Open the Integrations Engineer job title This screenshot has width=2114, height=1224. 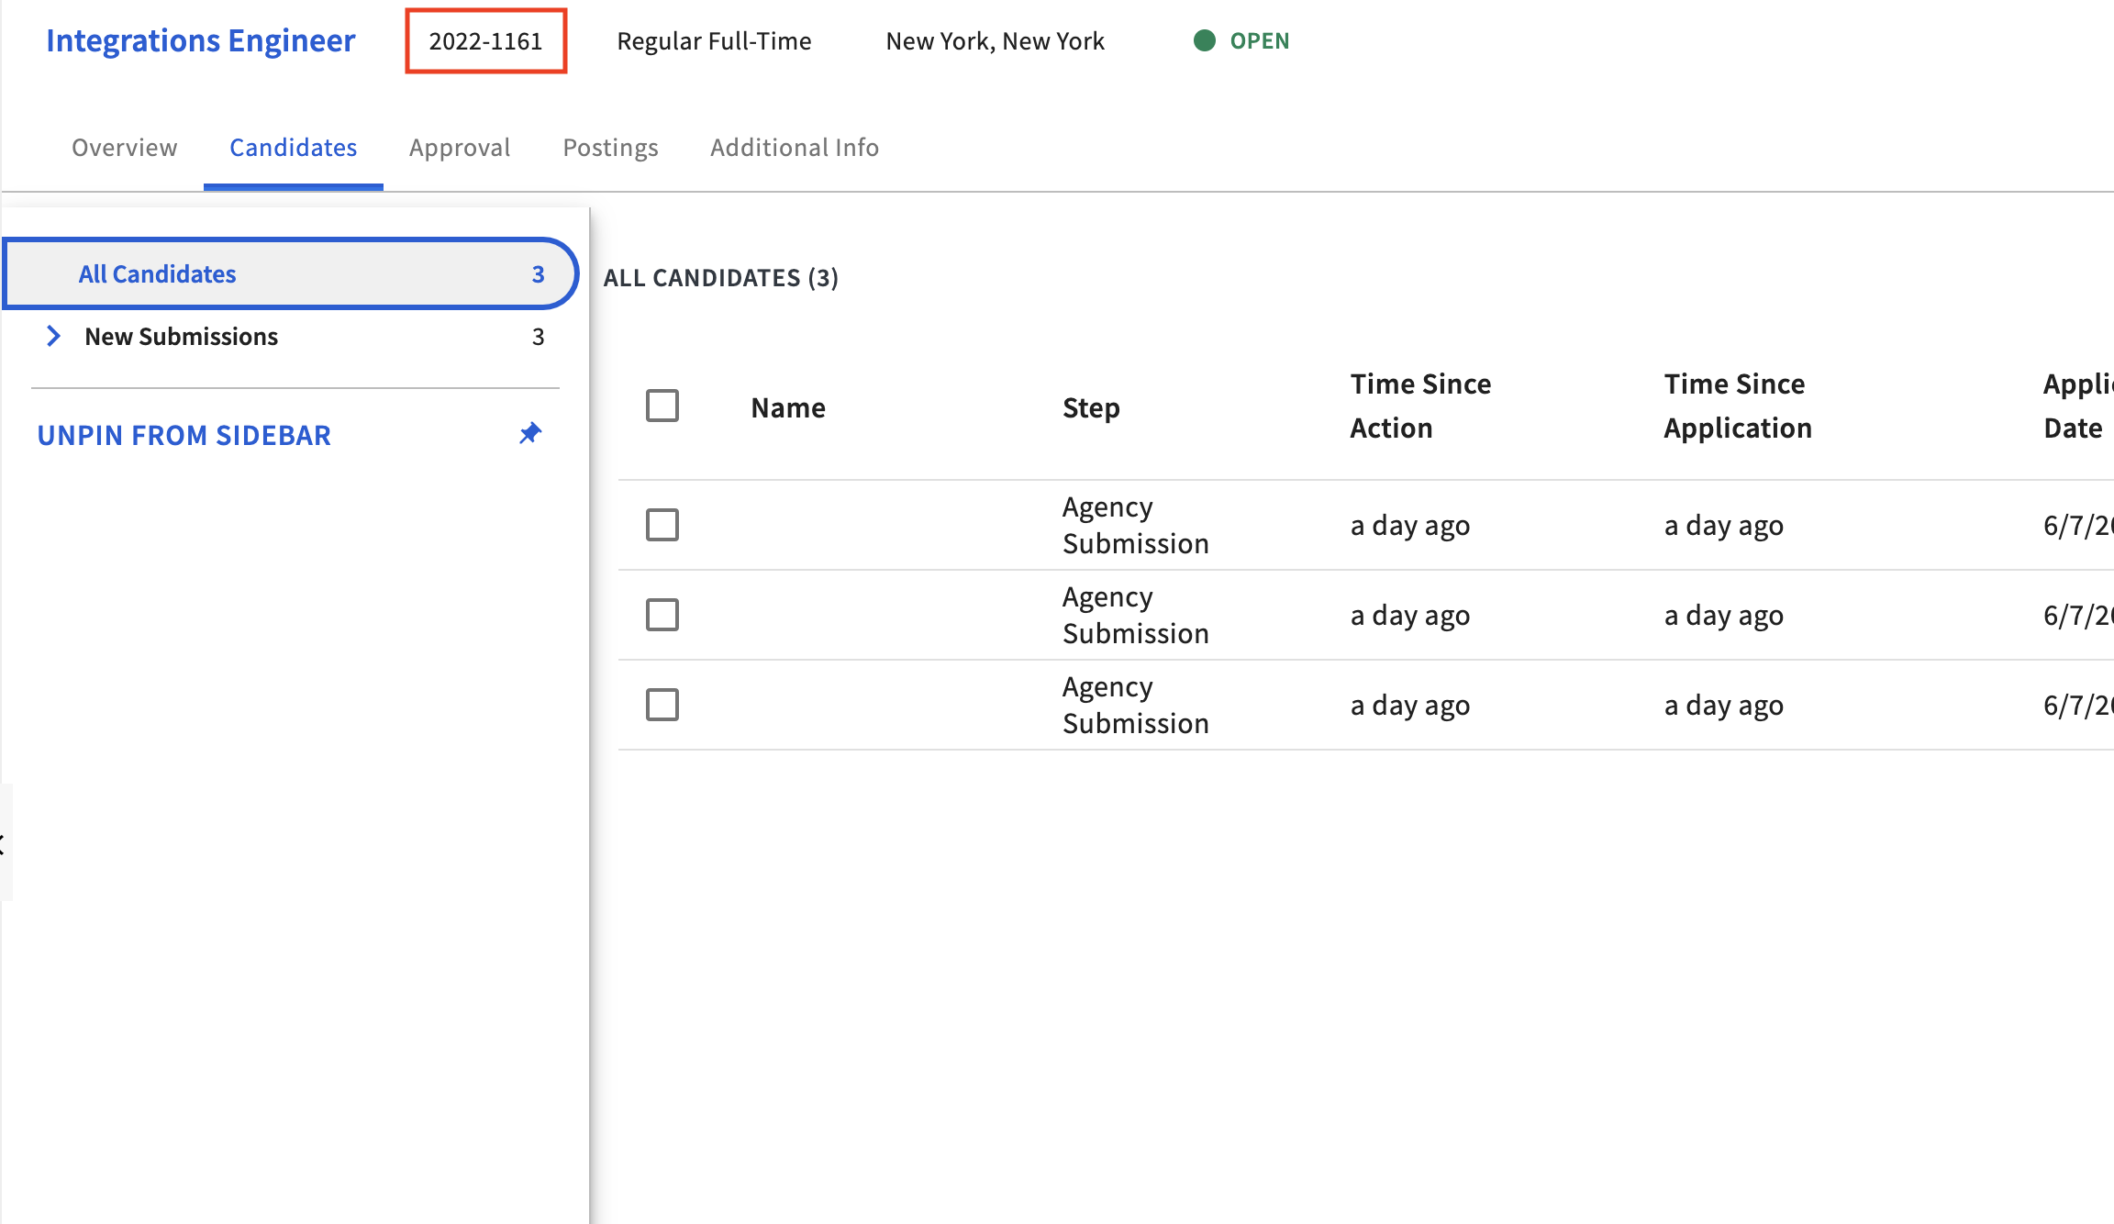tap(200, 40)
